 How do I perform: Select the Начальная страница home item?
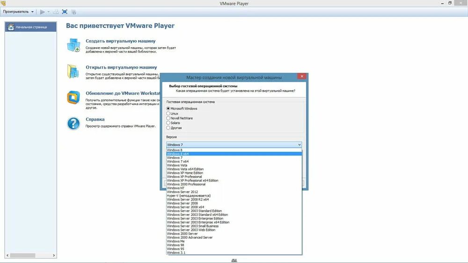tap(30, 27)
